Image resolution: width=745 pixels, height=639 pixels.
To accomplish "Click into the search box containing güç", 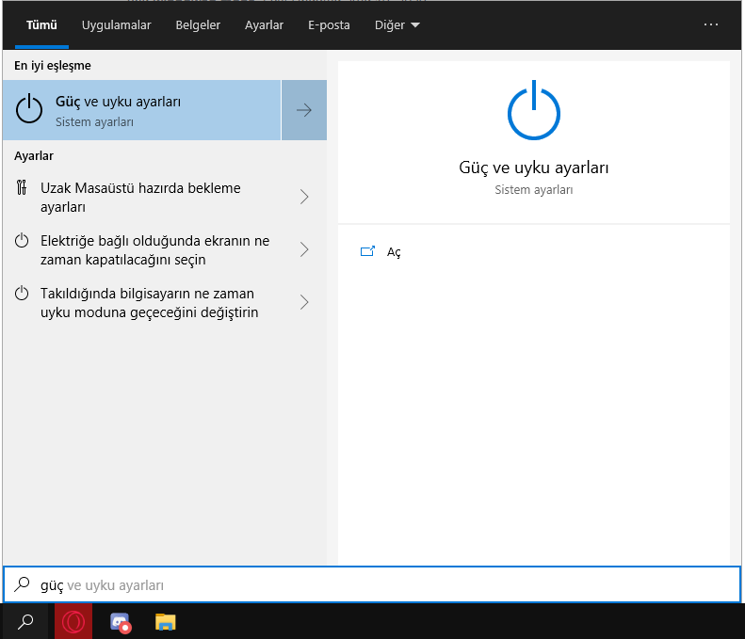I will point(373,584).
